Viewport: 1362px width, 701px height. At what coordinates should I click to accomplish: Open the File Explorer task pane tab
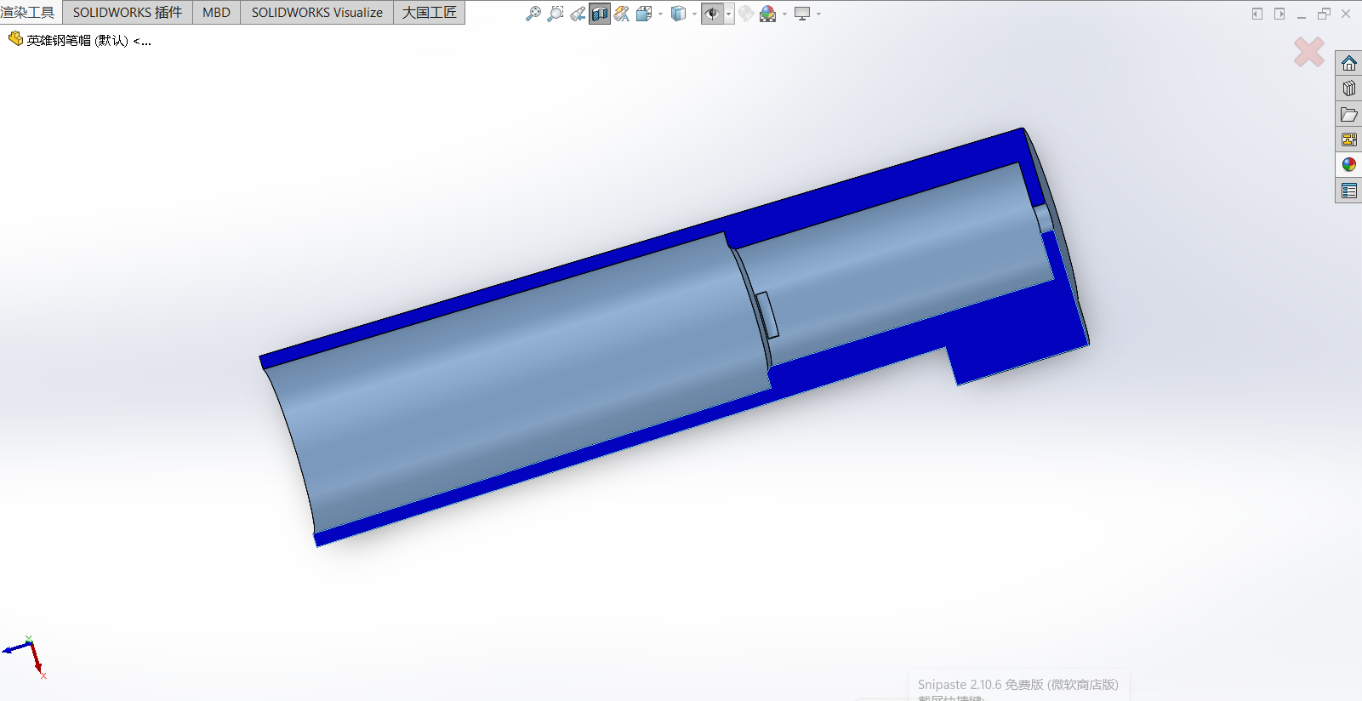(1348, 114)
